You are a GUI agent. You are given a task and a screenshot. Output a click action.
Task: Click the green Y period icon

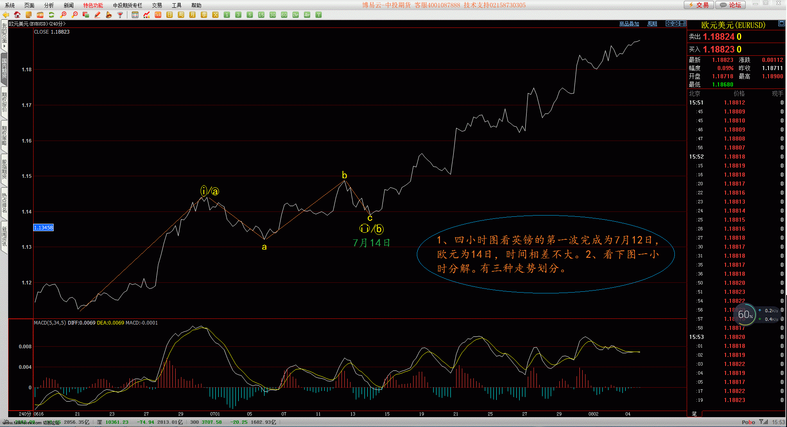point(319,15)
